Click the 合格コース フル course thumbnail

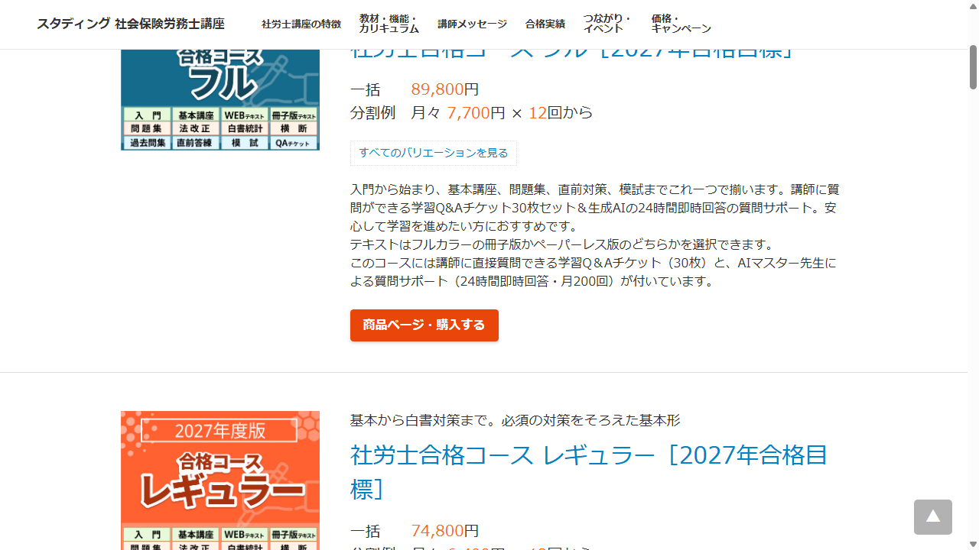point(220,99)
